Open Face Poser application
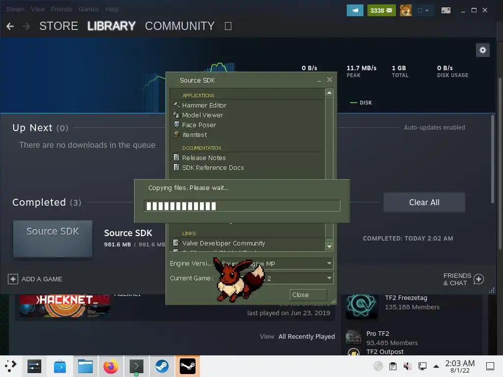503x377 pixels. point(199,125)
